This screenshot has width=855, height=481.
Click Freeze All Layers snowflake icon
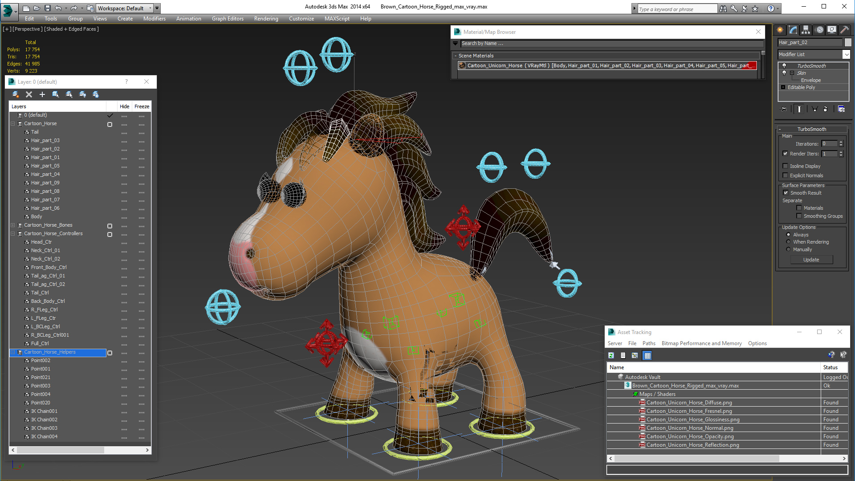pyautogui.click(x=96, y=94)
